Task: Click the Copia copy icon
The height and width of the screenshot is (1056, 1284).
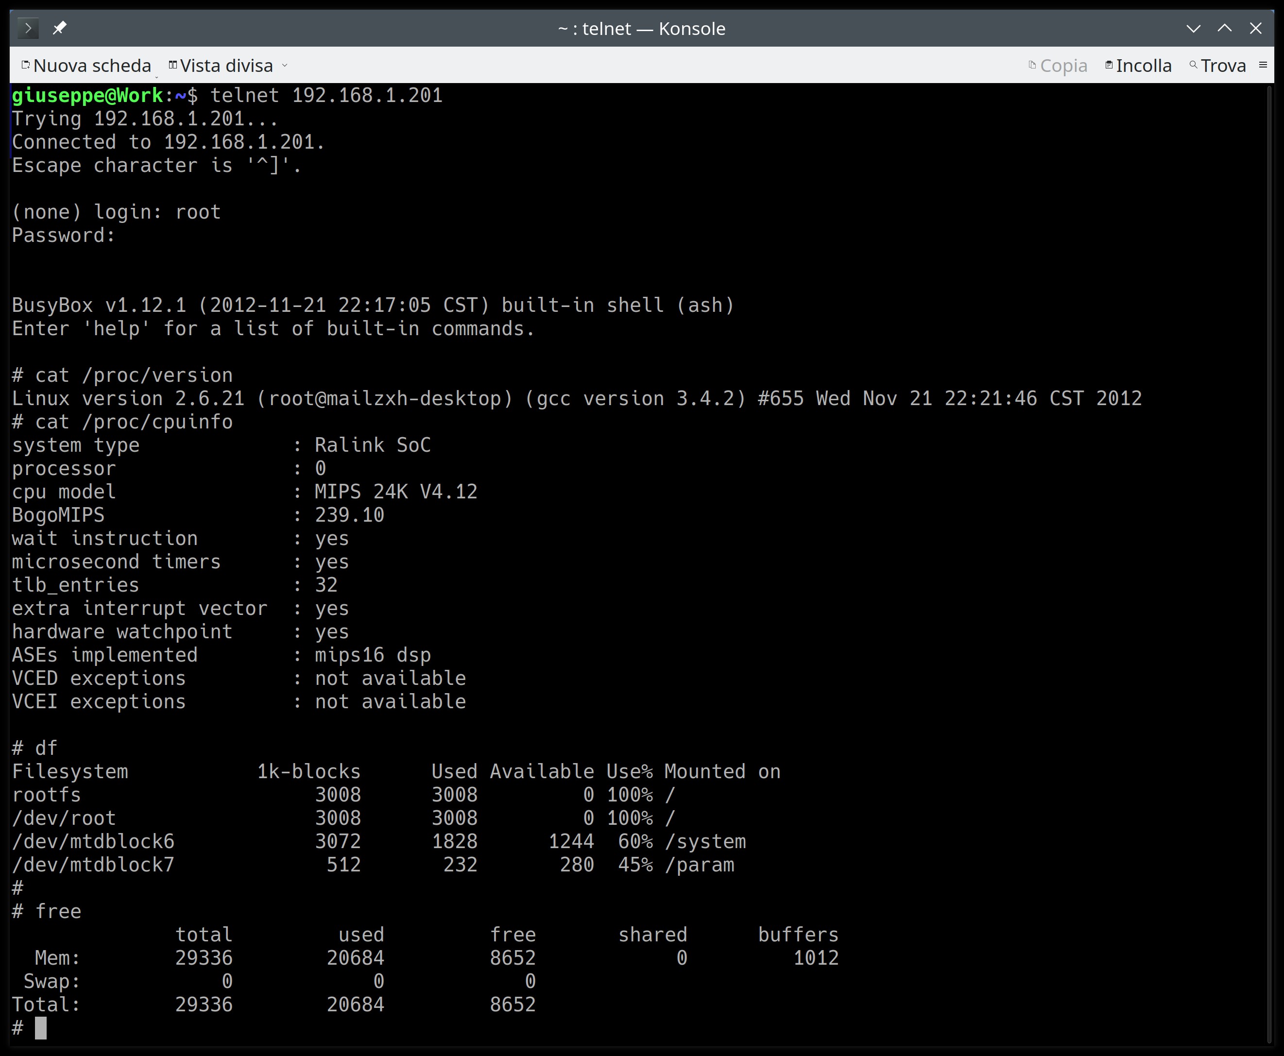Action: (1032, 65)
